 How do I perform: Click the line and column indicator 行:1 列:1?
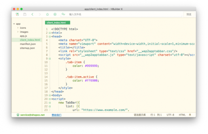tap(156, 115)
